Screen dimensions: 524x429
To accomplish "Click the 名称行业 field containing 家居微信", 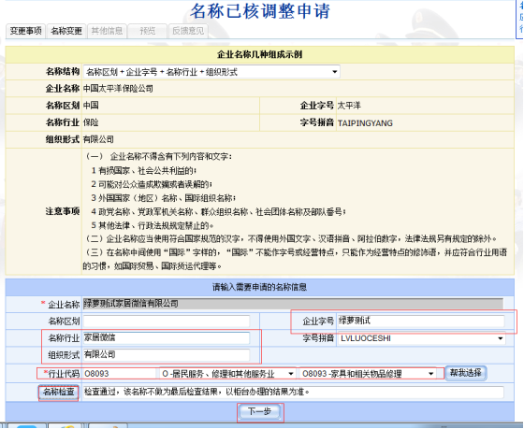I will click(x=167, y=337).
